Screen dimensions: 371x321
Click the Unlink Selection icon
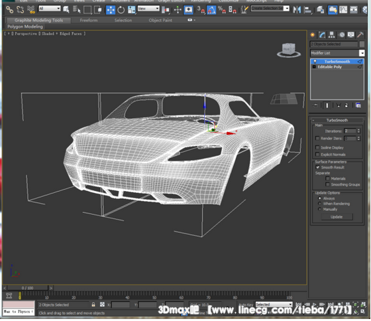21,9
